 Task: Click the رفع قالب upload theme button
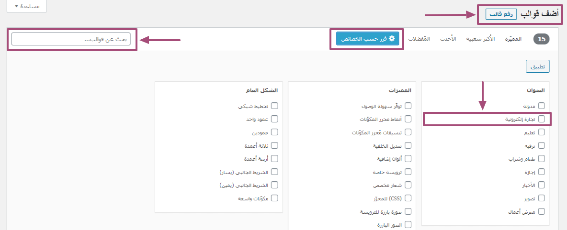(x=501, y=14)
